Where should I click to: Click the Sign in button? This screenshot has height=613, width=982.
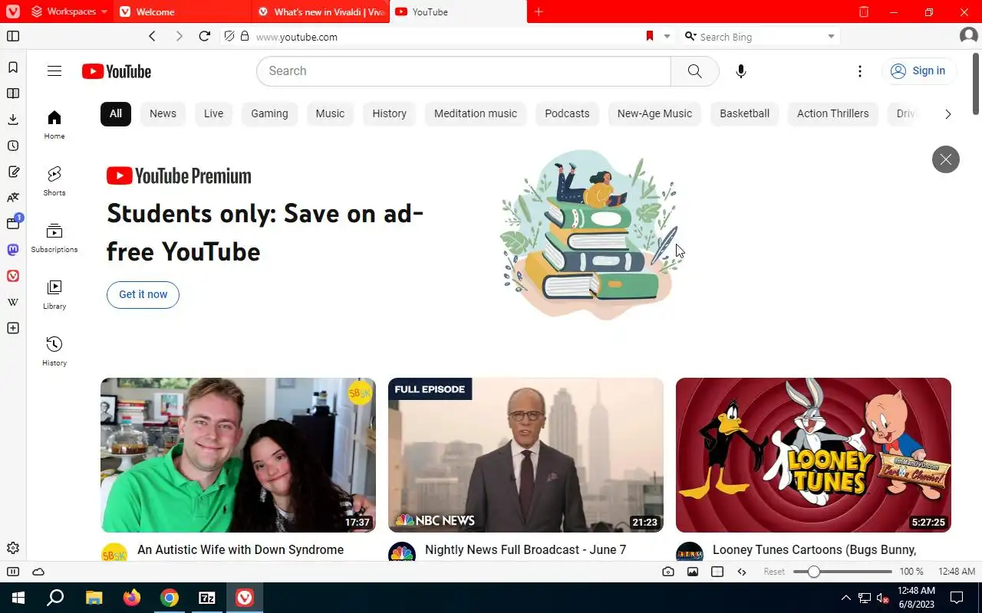pos(918,70)
